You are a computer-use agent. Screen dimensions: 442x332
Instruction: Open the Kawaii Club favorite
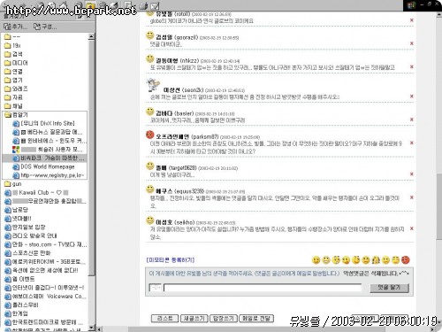coord(36,192)
